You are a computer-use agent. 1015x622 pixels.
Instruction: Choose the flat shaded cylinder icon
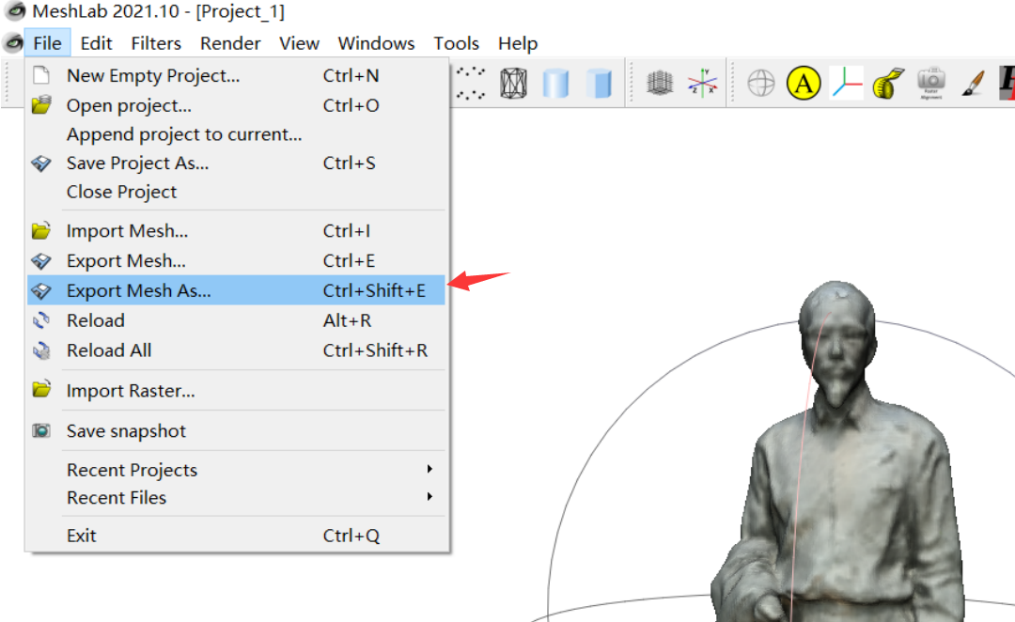[x=600, y=84]
